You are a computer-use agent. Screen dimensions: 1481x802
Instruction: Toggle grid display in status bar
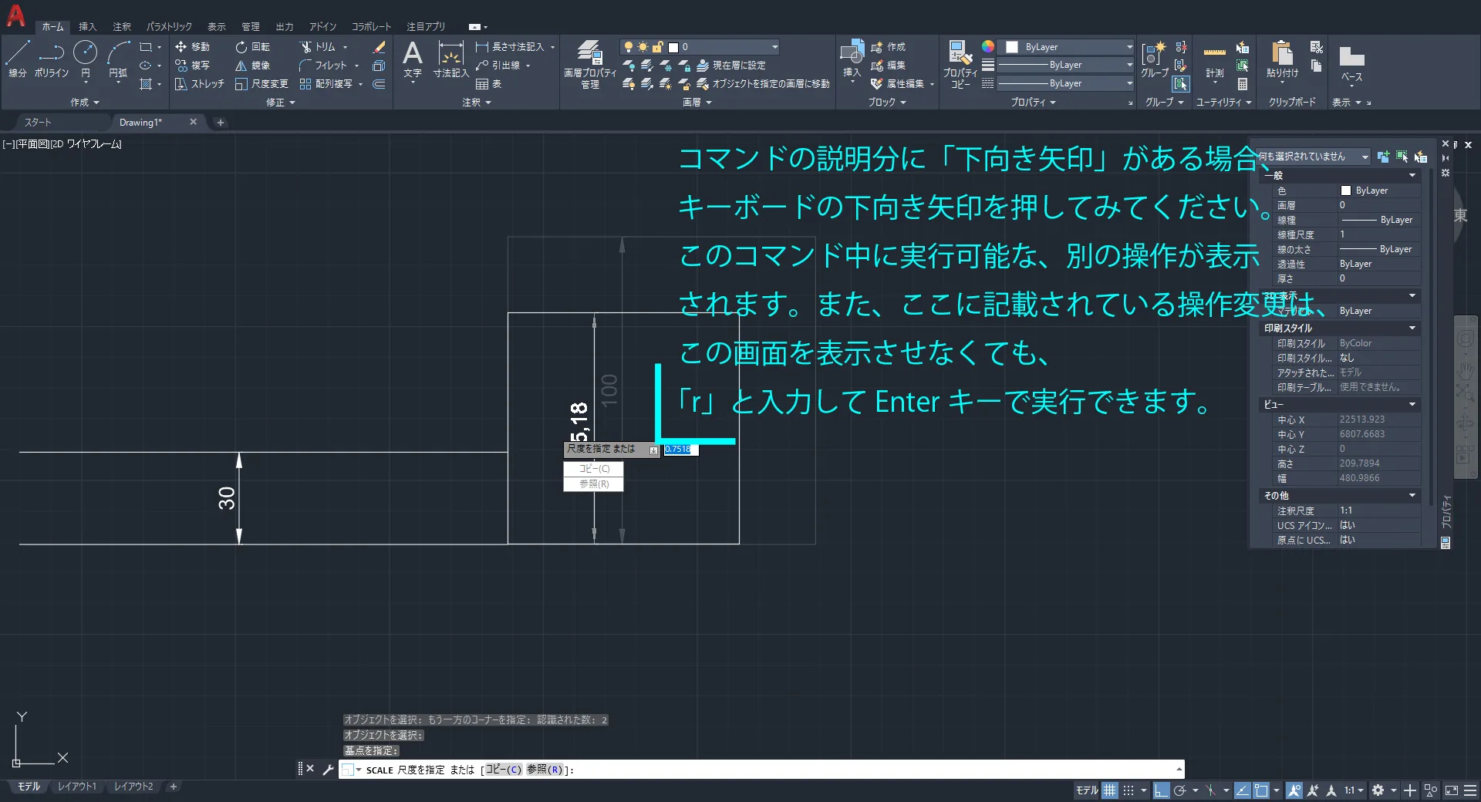tap(1109, 790)
